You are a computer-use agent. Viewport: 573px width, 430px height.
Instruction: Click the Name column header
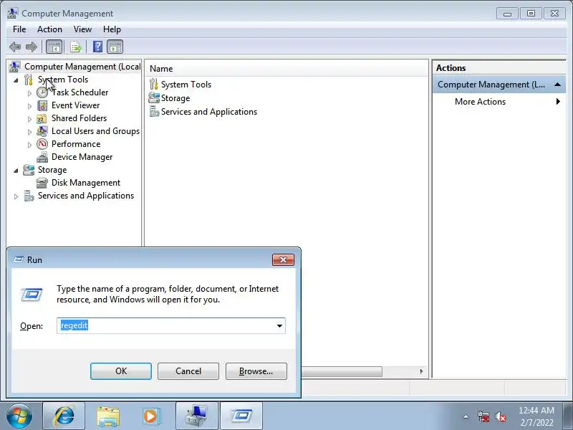pyautogui.click(x=286, y=69)
